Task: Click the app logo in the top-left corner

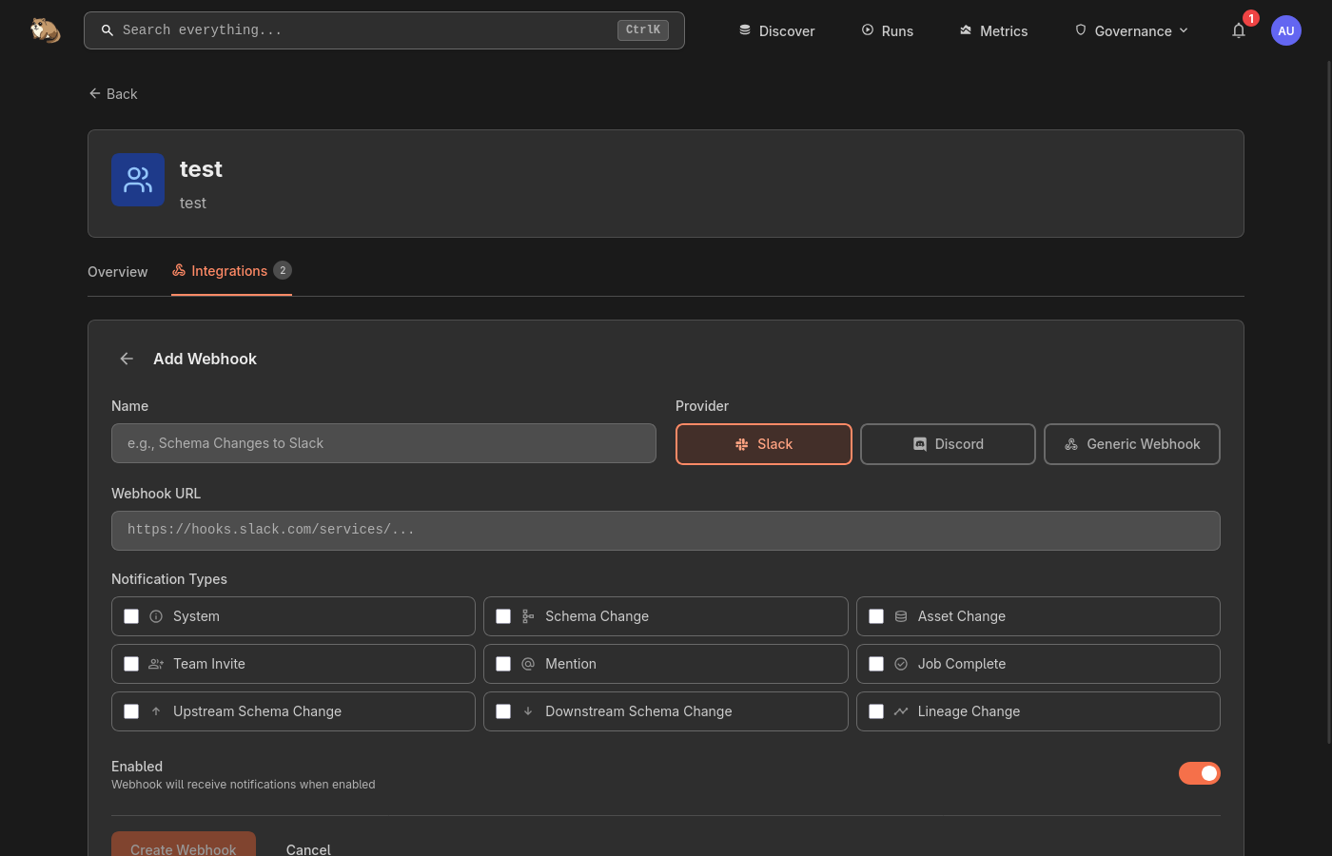Action: click(45, 29)
